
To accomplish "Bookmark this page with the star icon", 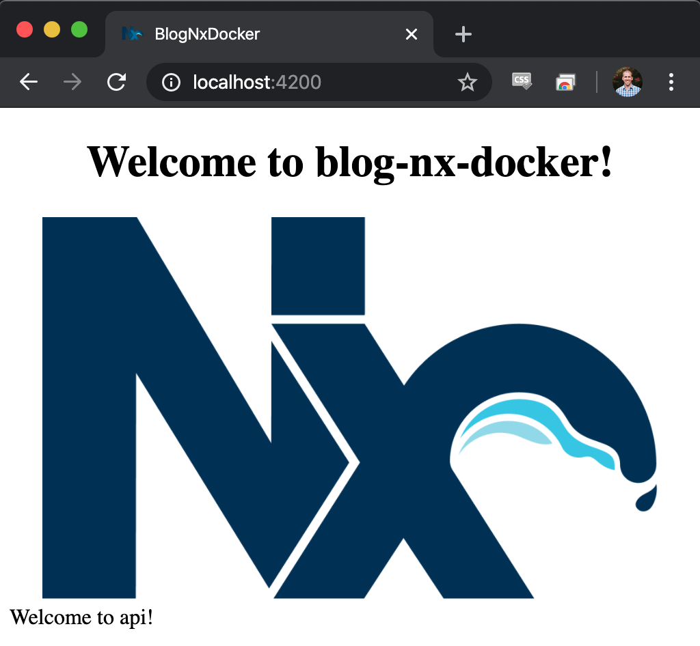I will point(468,83).
